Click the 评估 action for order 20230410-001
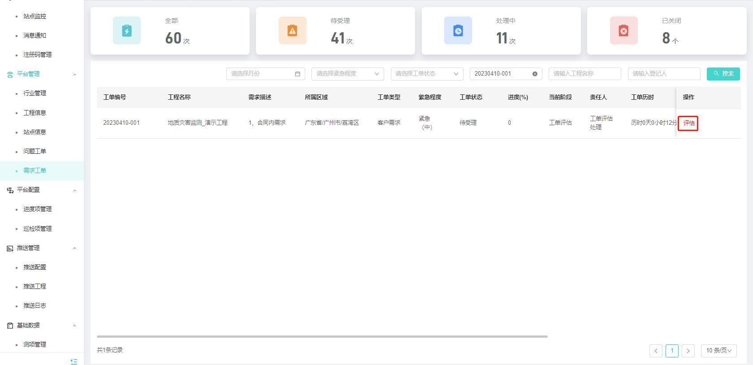Image resolution: width=753 pixels, height=365 pixels. coord(688,123)
